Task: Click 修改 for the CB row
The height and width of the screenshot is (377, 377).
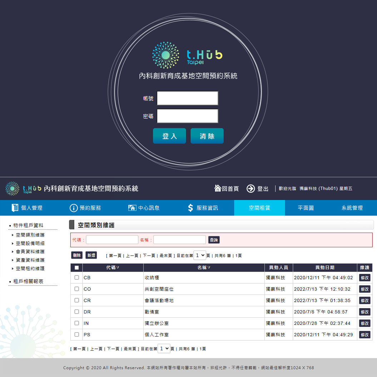Action: click(364, 278)
